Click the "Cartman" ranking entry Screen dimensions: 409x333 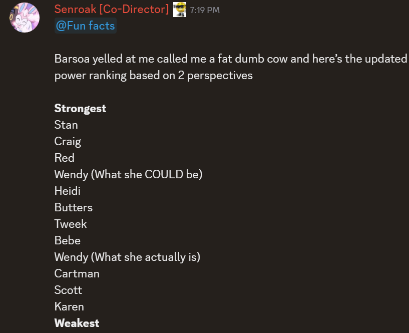click(77, 273)
